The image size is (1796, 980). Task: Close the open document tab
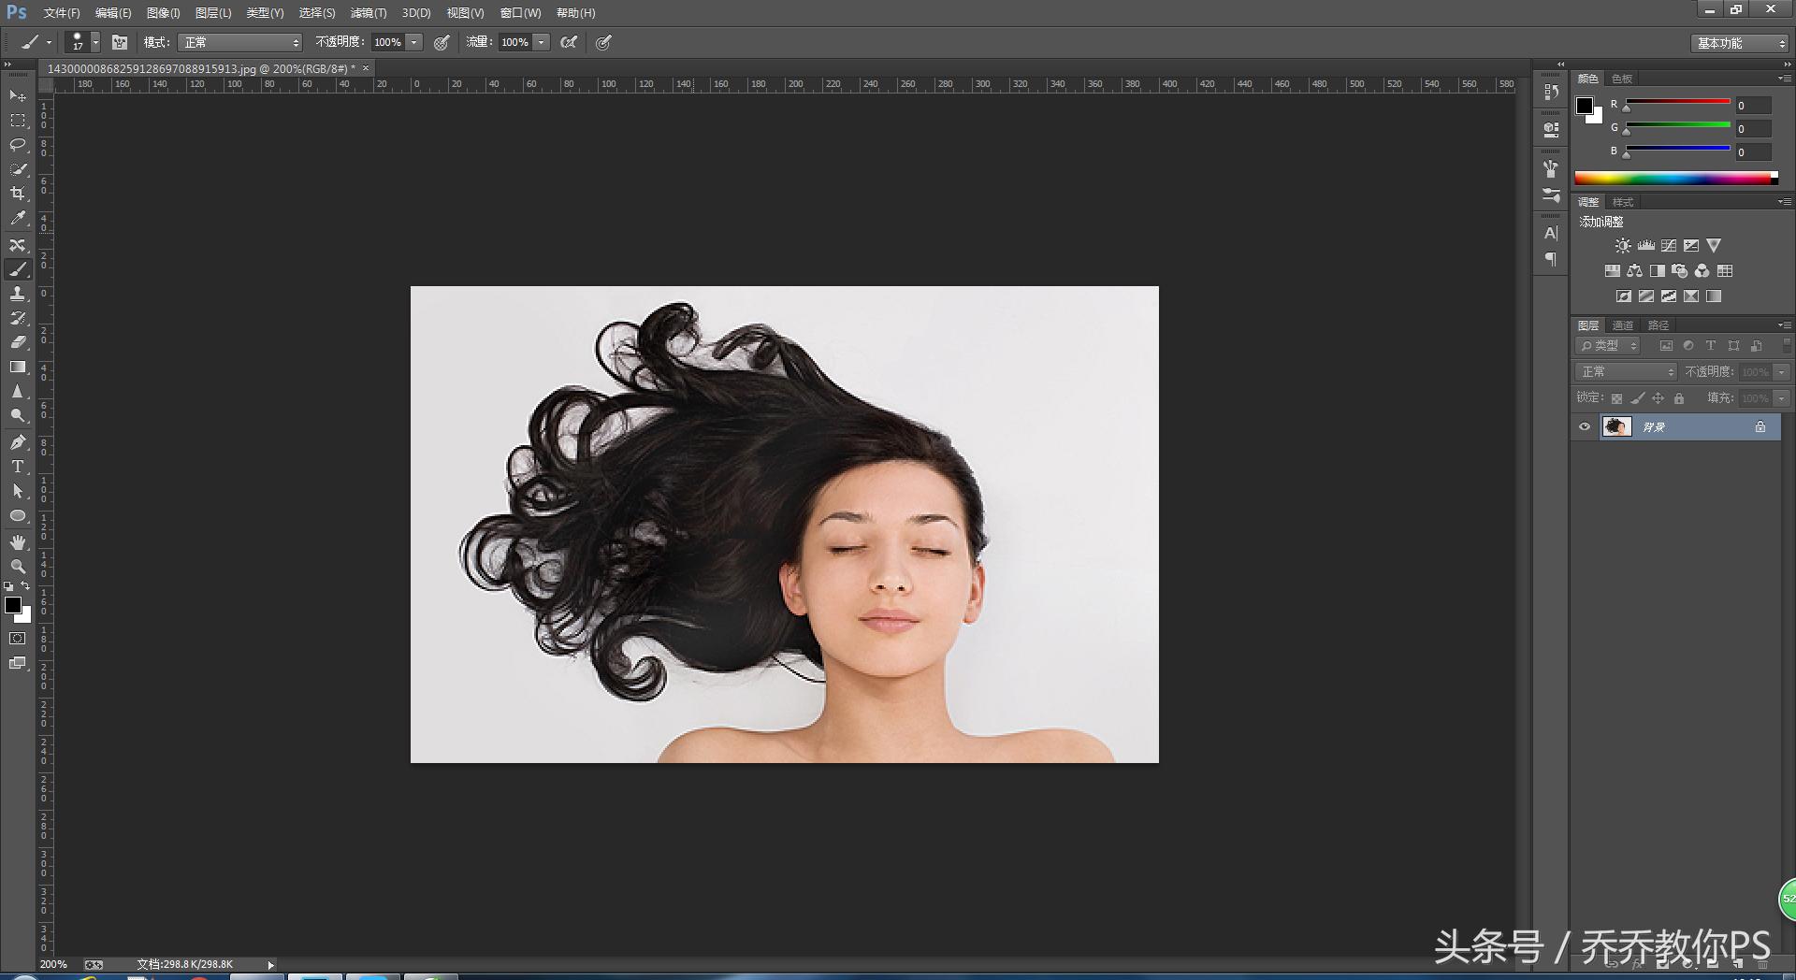(x=366, y=68)
